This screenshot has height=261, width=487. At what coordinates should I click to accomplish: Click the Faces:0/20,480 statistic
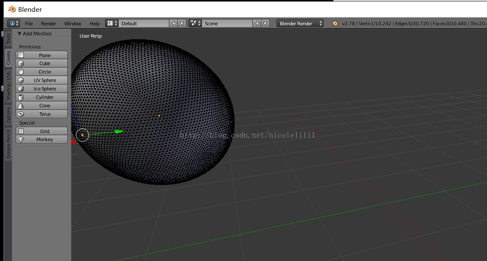[x=449, y=24]
